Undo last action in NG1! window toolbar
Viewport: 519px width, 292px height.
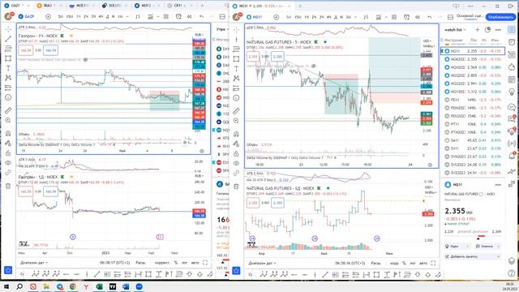coord(430,17)
